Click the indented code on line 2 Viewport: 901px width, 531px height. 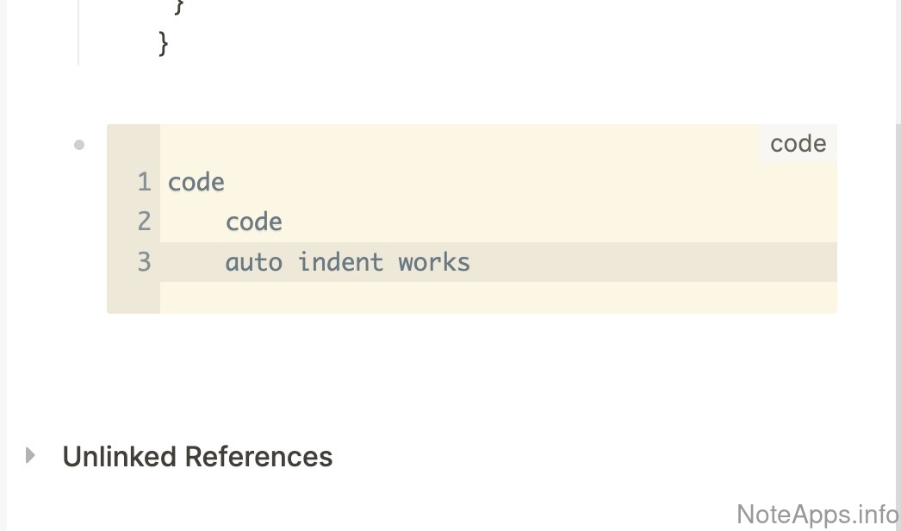pos(254,222)
